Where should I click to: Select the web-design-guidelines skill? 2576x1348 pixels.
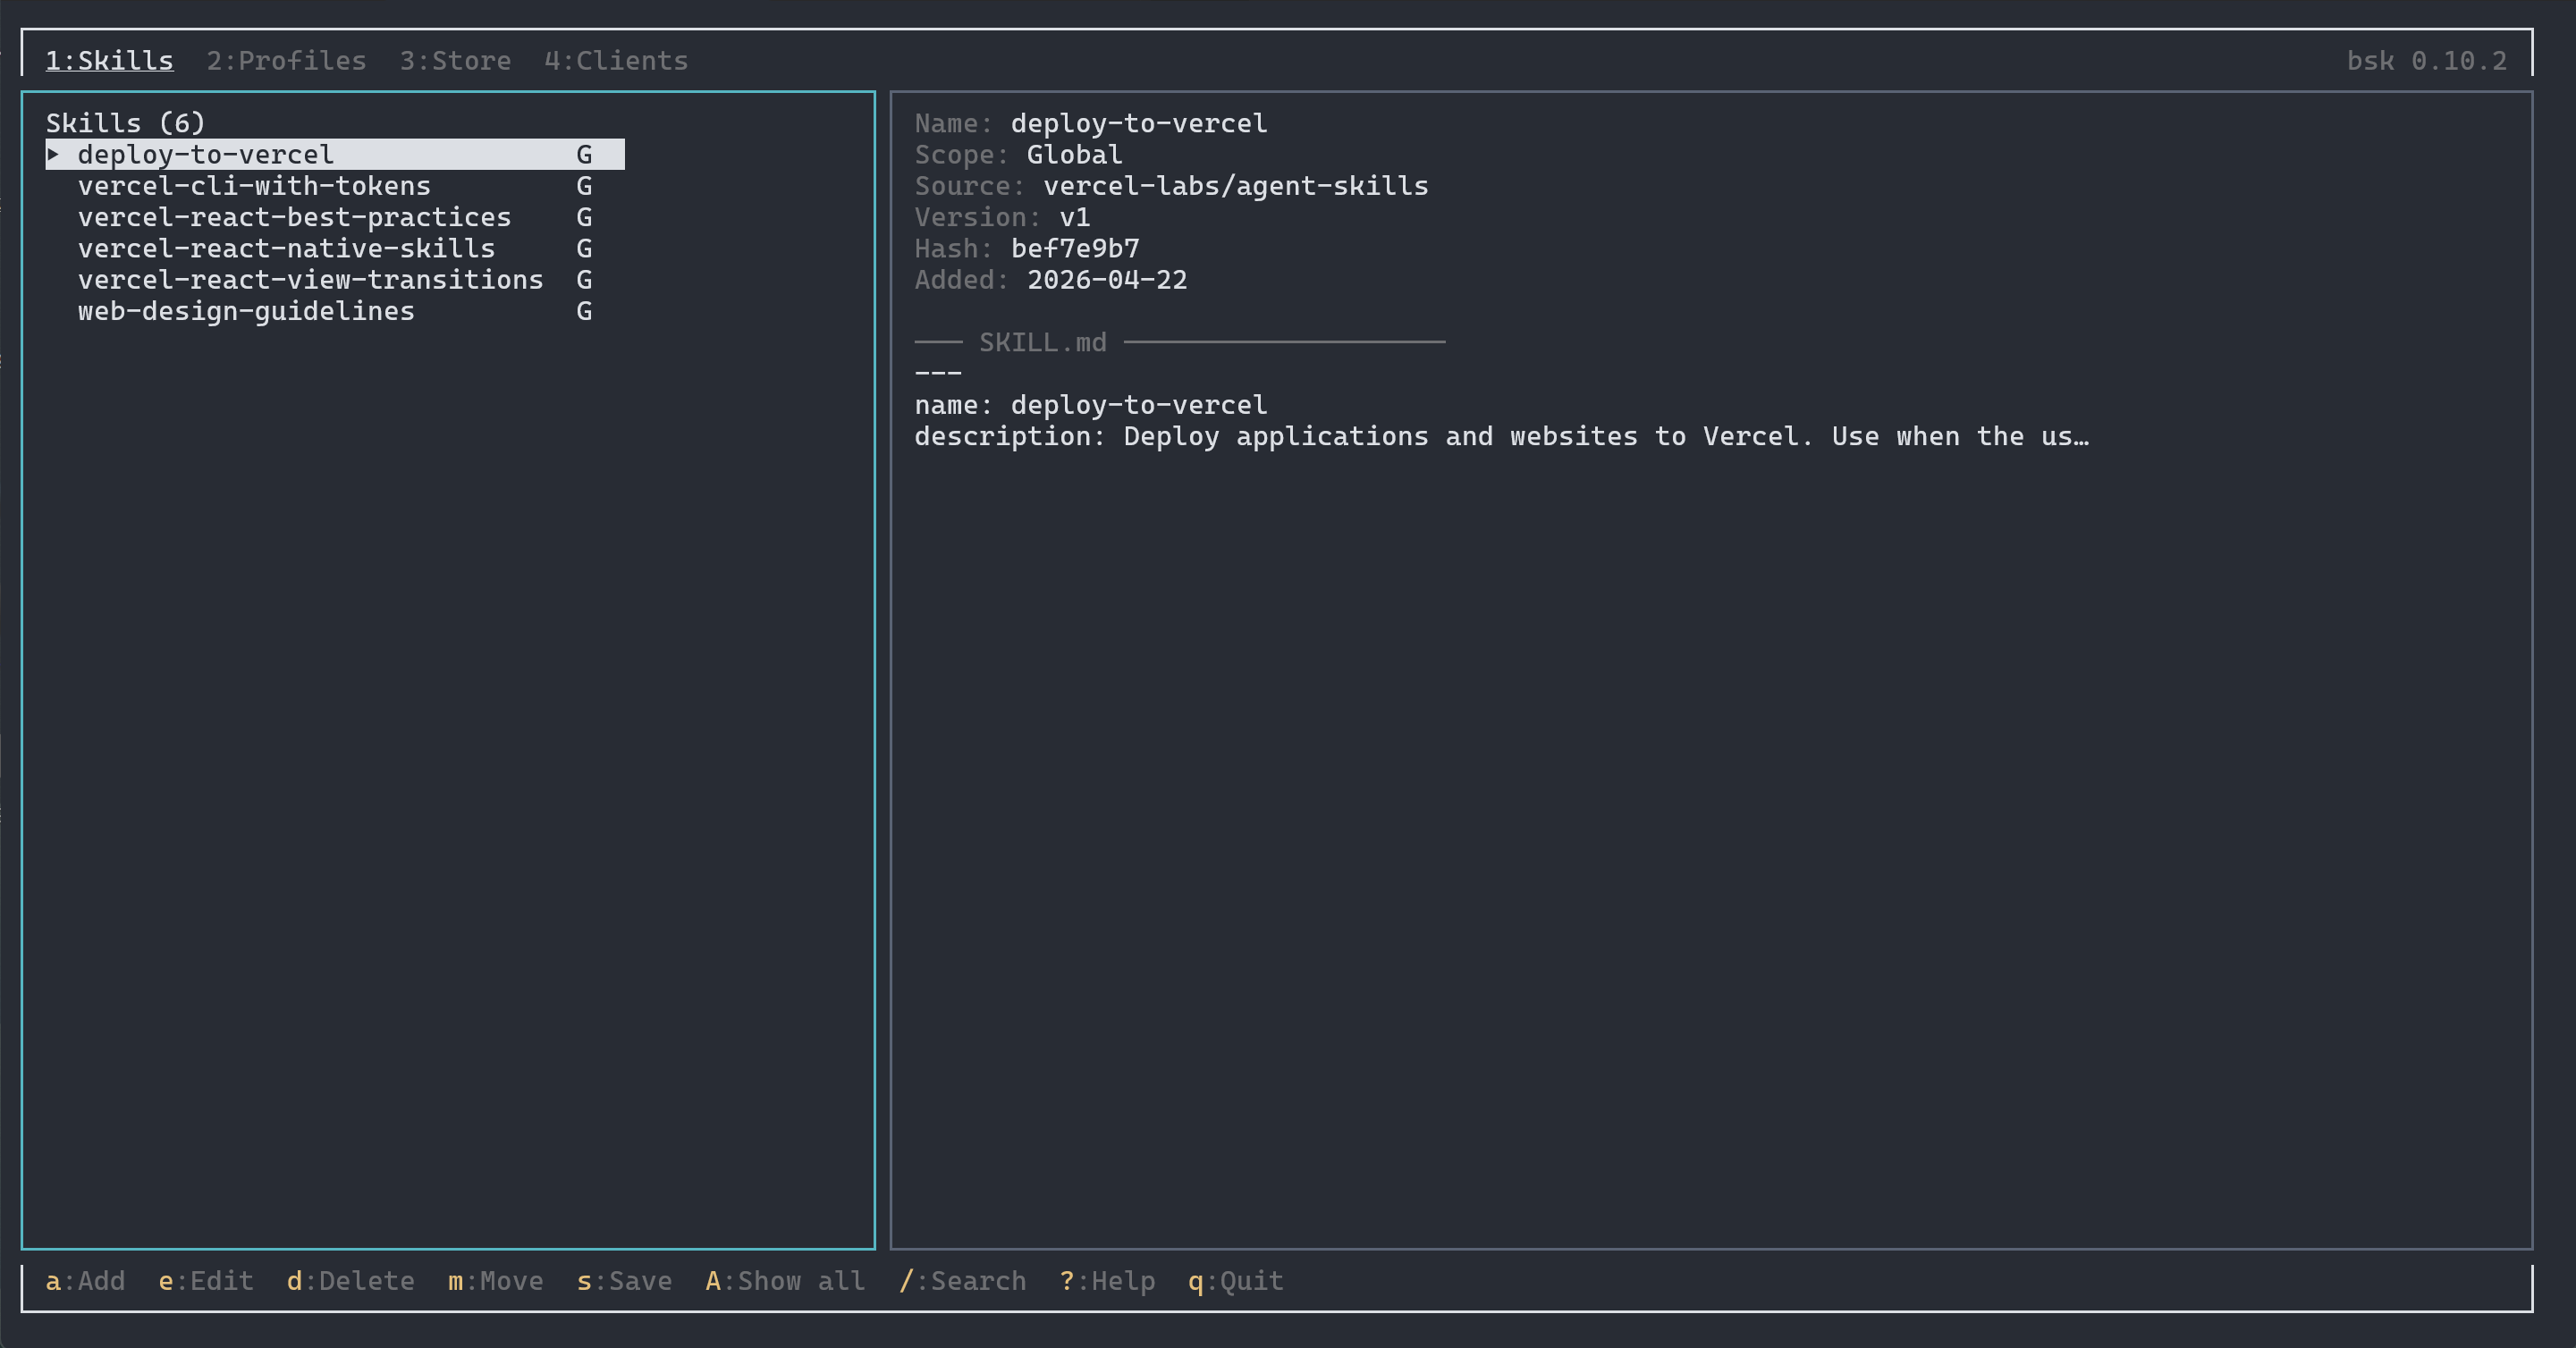tap(246, 311)
